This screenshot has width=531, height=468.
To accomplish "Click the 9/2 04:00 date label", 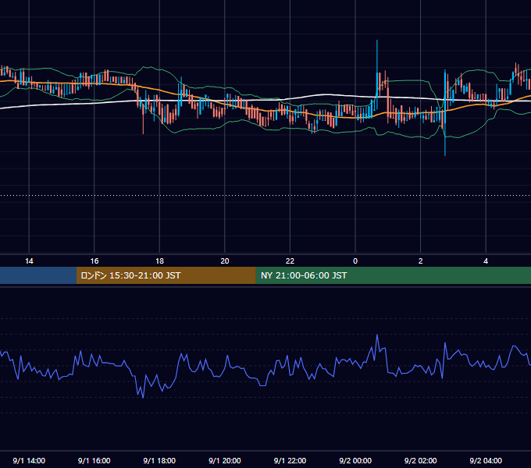I will pos(486,460).
